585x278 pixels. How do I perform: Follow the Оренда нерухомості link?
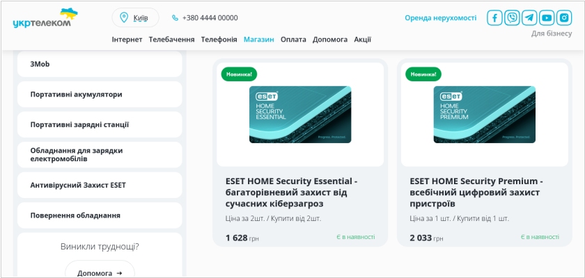(x=441, y=18)
